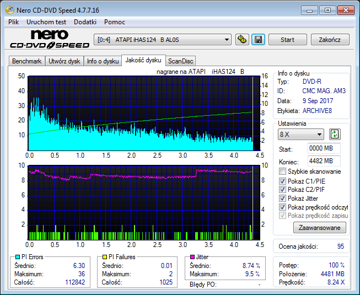Open the ATAPI iHAS124 drive dropdown
The image size is (360, 295).
coord(163,40)
